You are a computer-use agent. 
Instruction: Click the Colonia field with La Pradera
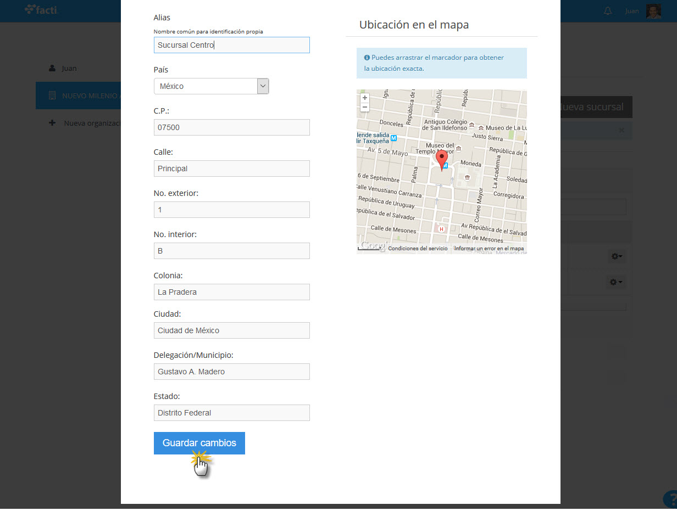231,292
